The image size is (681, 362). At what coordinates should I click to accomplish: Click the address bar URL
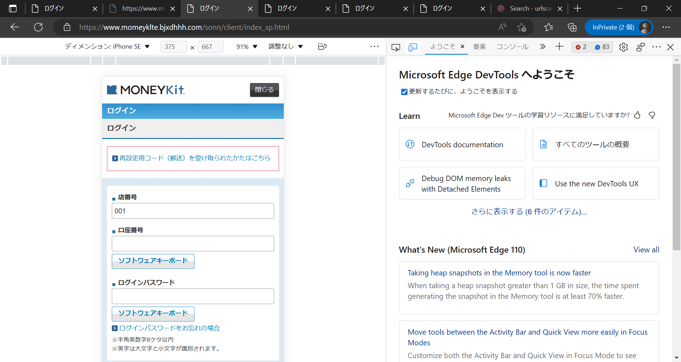pos(184,27)
